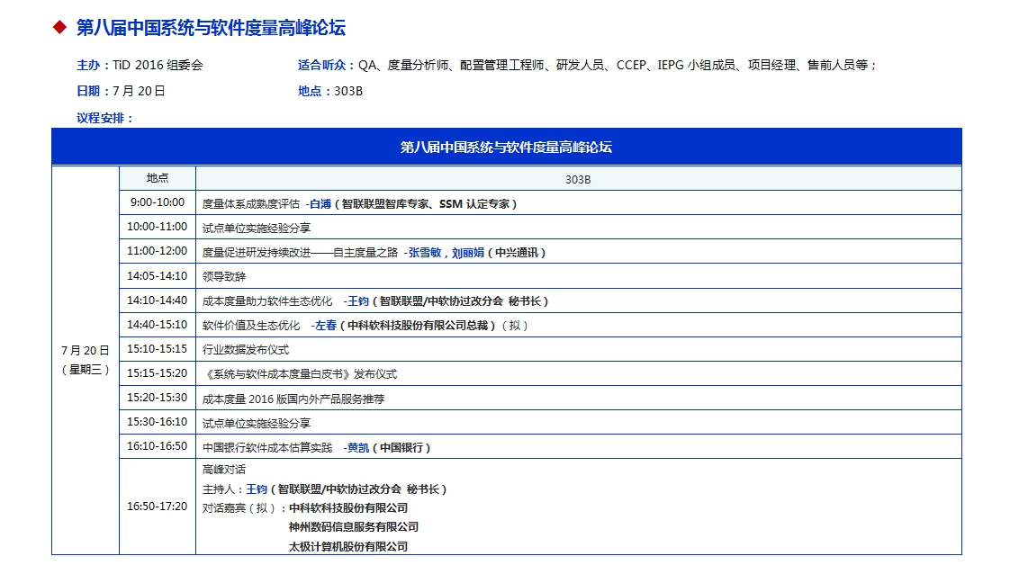Click the blue table header banner

point(506,148)
